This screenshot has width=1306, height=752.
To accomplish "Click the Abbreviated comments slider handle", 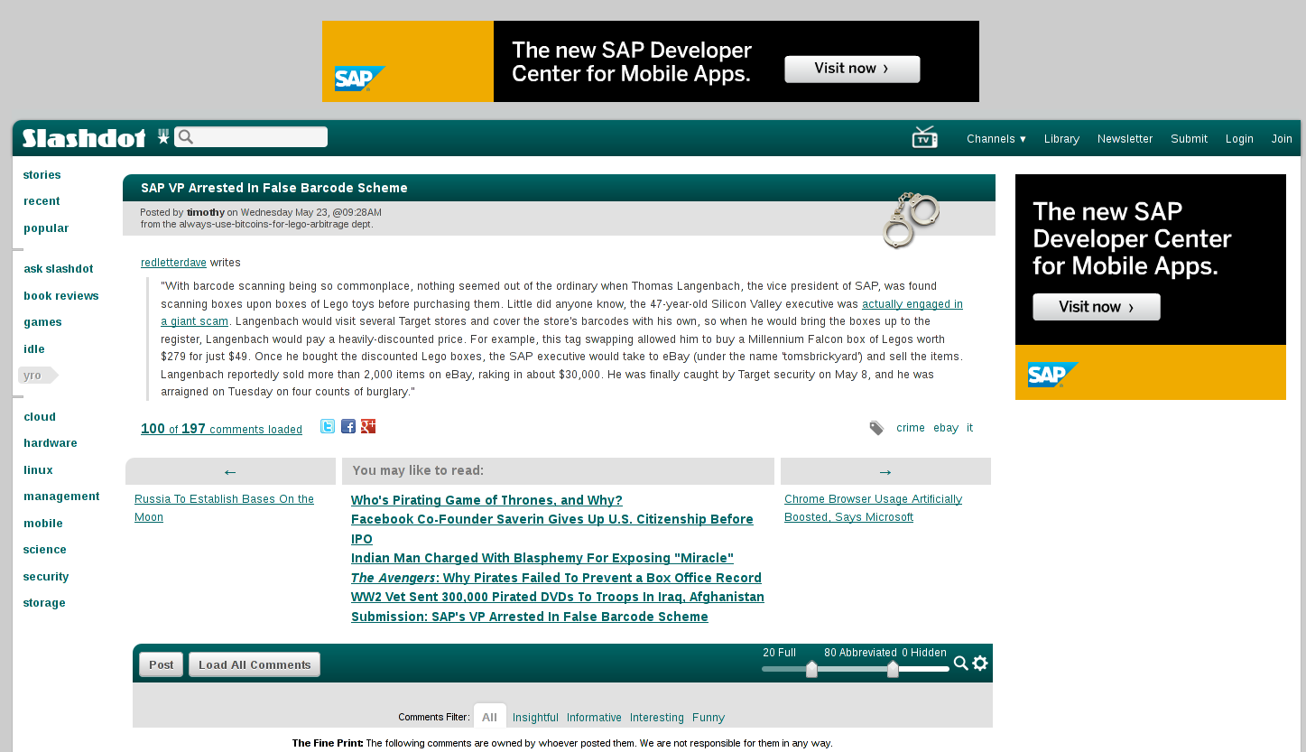I will tap(893, 669).
